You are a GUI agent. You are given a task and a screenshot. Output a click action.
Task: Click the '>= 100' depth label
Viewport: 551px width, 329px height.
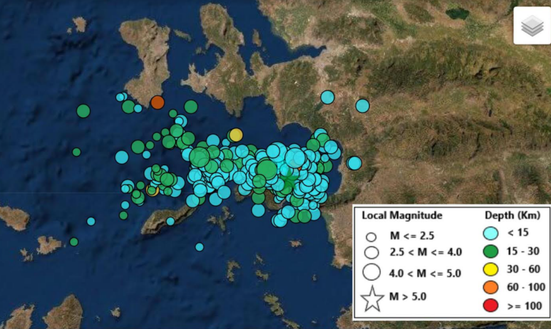[524, 306]
